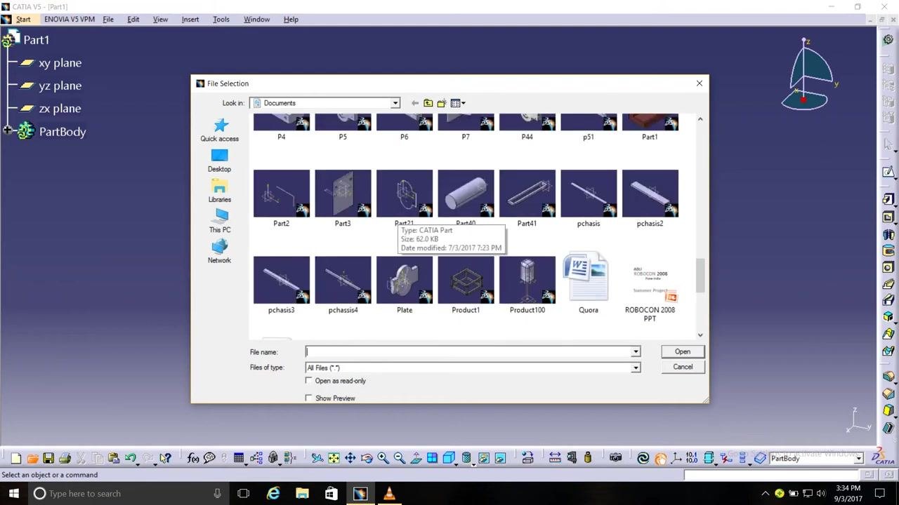This screenshot has height=505, width=899.
Task: Tick the Show Preview checkbox
Action: (x=309, y=398)
